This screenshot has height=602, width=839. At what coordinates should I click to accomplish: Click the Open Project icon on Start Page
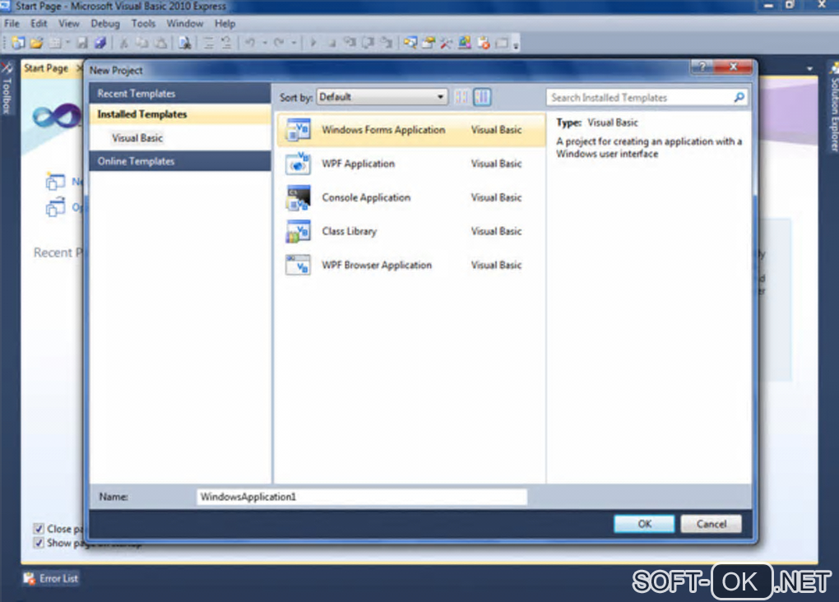[55, 207]
